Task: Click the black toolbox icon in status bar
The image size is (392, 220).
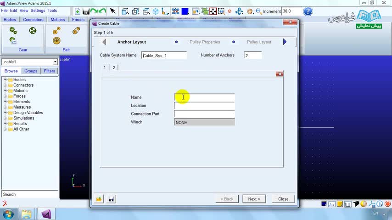Action: (356, 204)
